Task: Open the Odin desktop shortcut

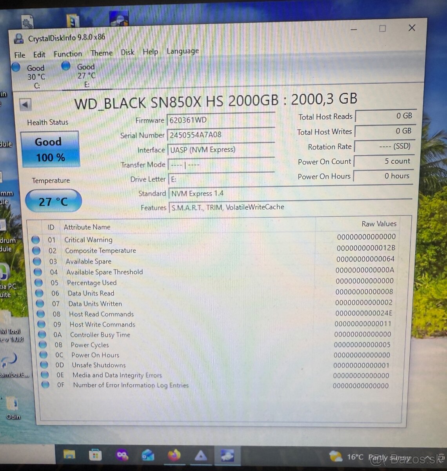Action: [x=13, y=408]
